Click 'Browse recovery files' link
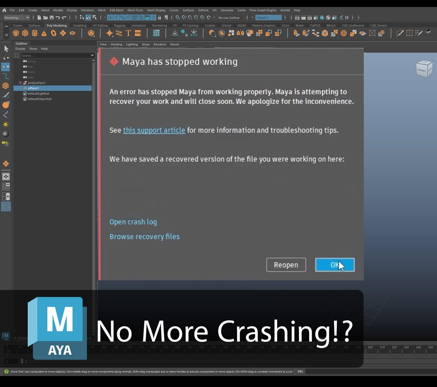Image resolution: width=437 pixels, height=387 pixels. click(145, 236)
